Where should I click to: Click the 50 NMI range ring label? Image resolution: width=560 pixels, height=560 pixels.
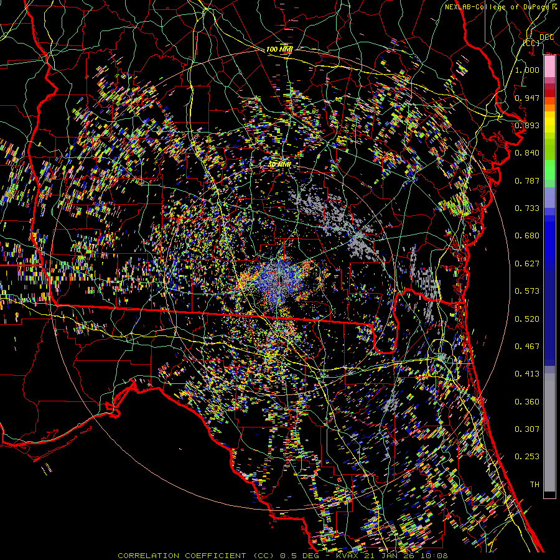pos(279,165)
